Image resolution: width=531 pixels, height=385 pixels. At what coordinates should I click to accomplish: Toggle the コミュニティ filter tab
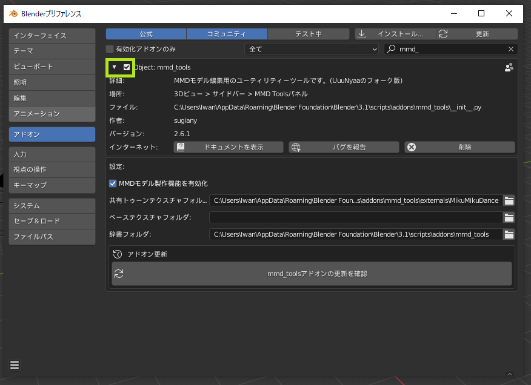click(227, 34)
